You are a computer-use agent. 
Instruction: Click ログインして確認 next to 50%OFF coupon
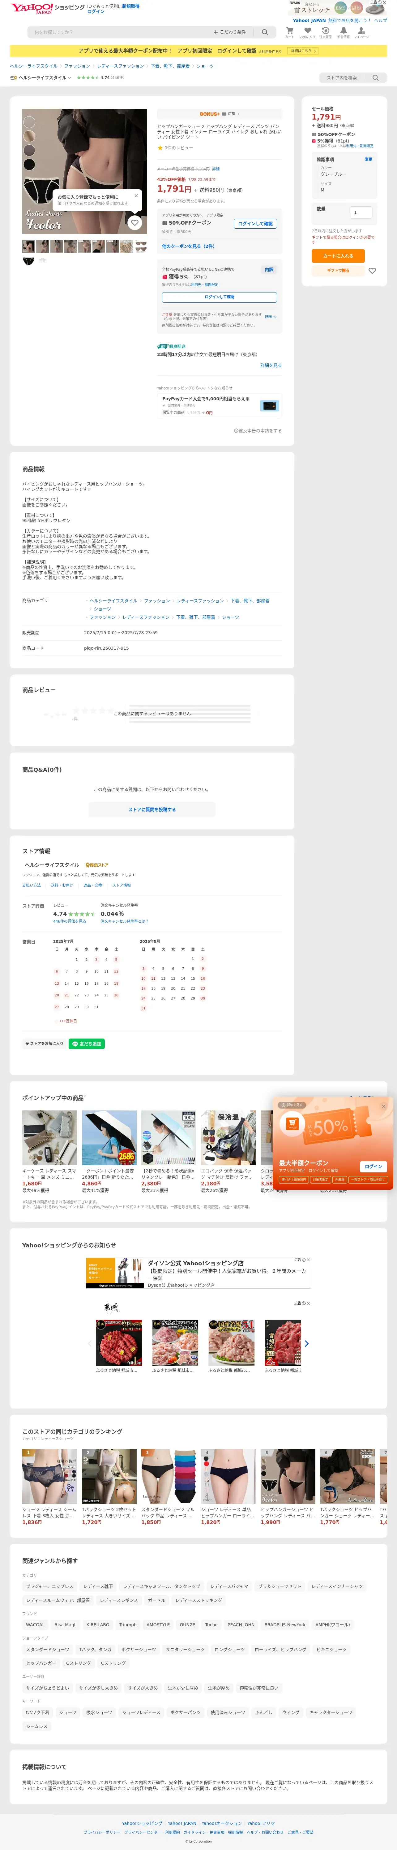(255, 223)
